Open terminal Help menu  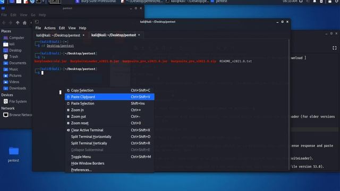pos(82,28)
